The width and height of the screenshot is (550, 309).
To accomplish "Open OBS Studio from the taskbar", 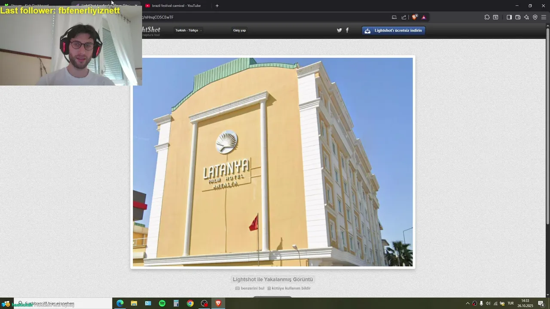I will [x=204, y=303].
